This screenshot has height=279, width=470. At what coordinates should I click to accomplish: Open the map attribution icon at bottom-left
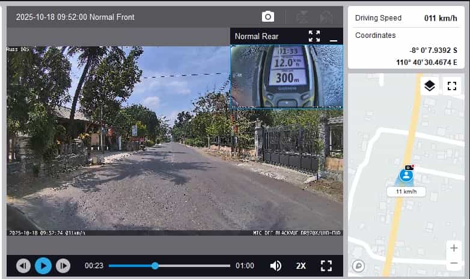tap(359, 265)
